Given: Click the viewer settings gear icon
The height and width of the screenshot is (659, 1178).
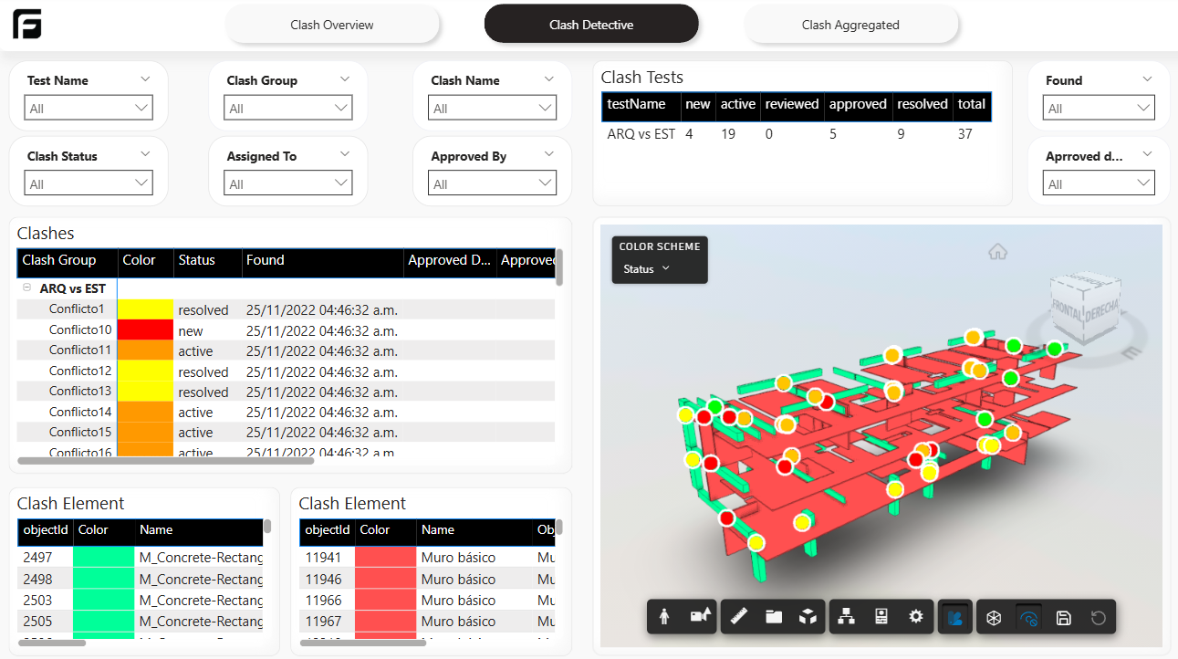Looking at the screenshot, I should coord(916,617).
